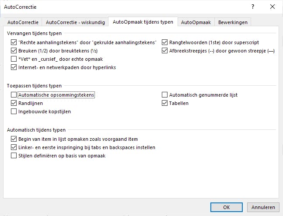Click the OK button

tap(226, 207)
